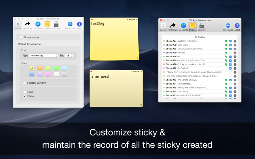This screenshot has width=255, height=159.
Task: Open Shortcuts pane in the right Preferences window
Action: coord(173,27)
